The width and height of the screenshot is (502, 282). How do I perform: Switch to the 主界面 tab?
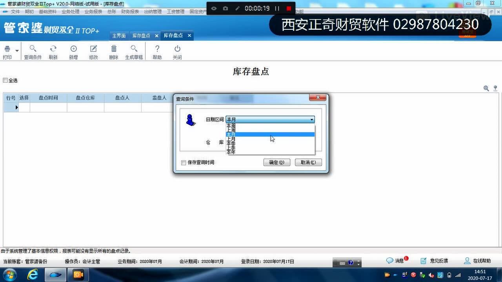coord(119,36)
